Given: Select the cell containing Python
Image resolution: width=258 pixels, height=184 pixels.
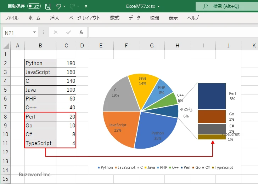Looking at the screenshot, I should click(x=40, y=63).
